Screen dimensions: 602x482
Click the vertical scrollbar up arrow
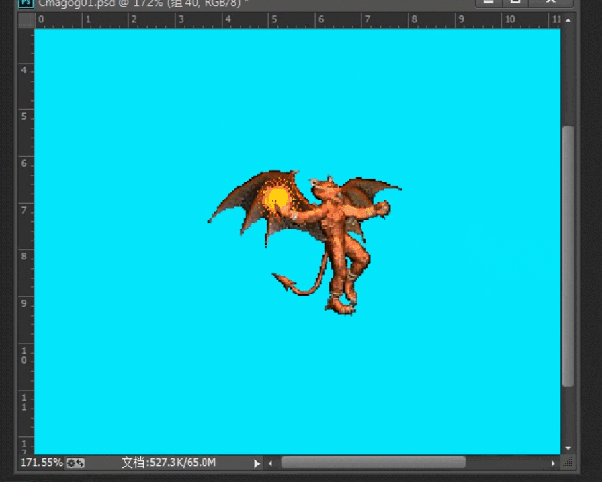pyautogui.click(x=568, y=20)
